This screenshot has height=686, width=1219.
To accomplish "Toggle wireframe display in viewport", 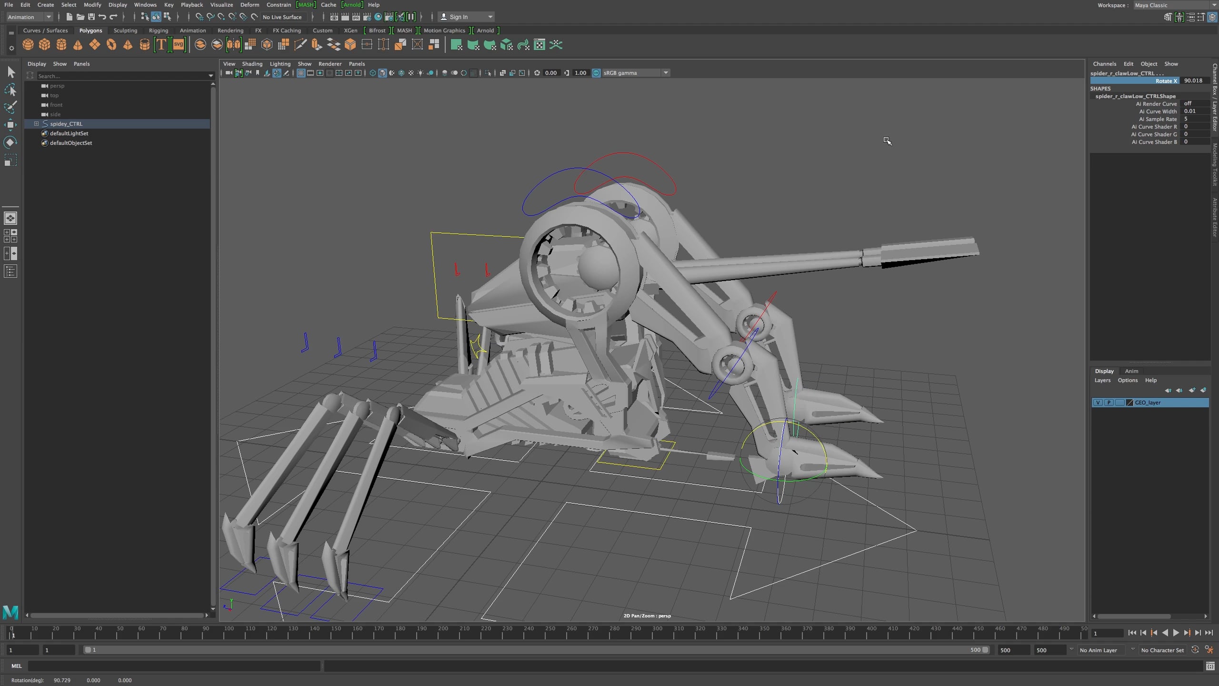I will 373,73.
